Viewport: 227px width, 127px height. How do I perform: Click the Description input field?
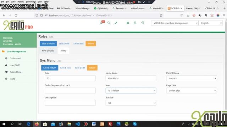[x=70, y=103]
